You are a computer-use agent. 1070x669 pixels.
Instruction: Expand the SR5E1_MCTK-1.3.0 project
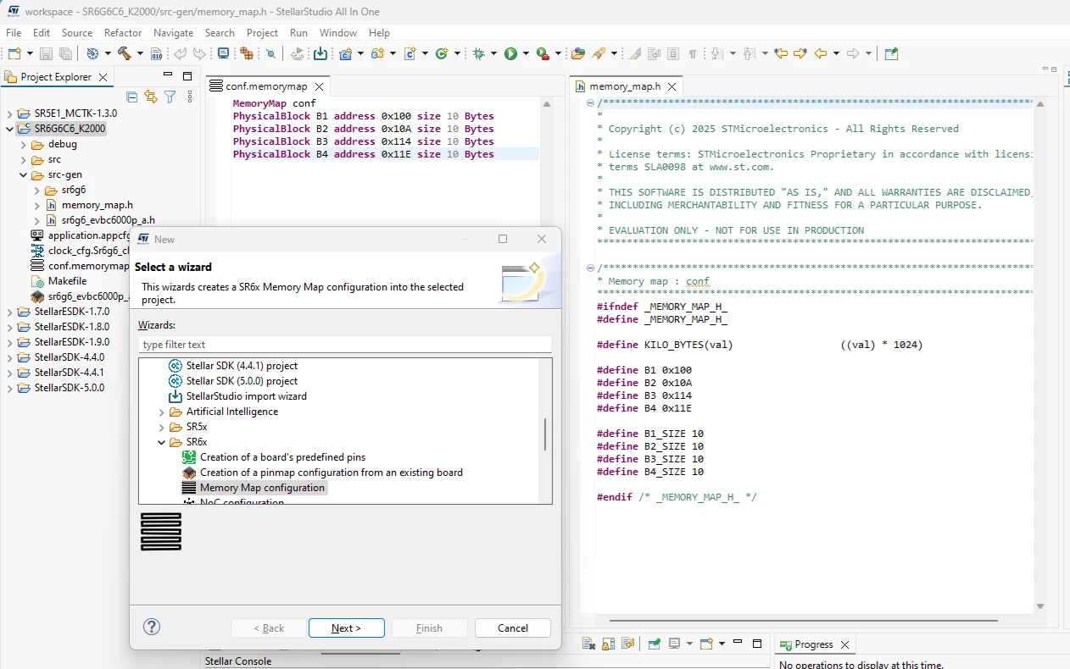tap(10, 113)
